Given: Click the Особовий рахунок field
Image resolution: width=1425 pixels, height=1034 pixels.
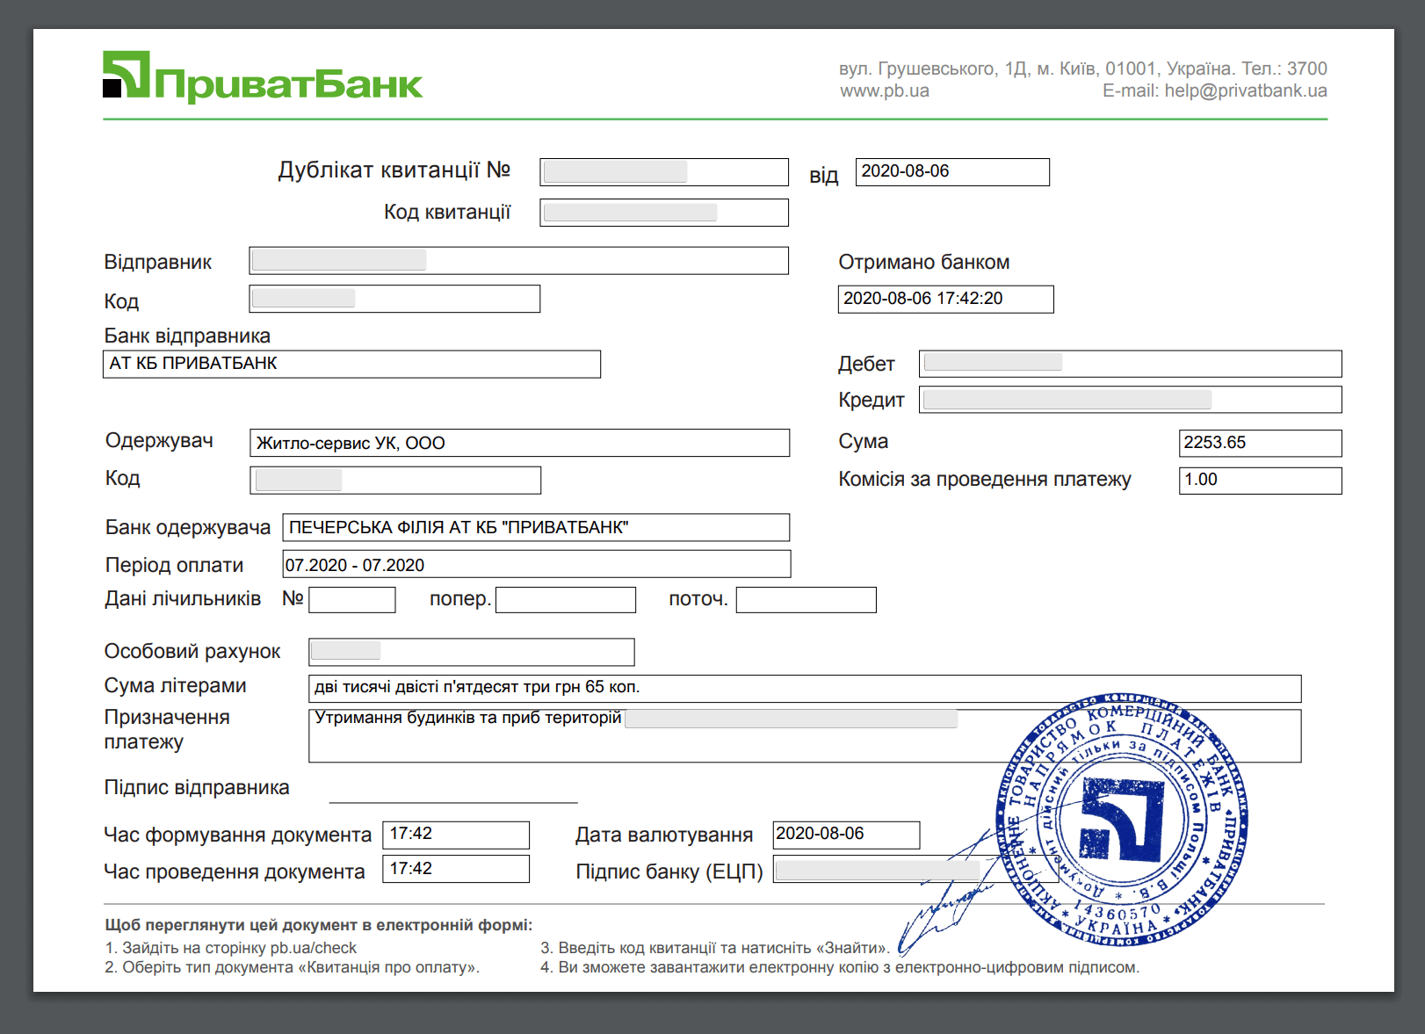Looking at the screenshot, I should 471,652.
